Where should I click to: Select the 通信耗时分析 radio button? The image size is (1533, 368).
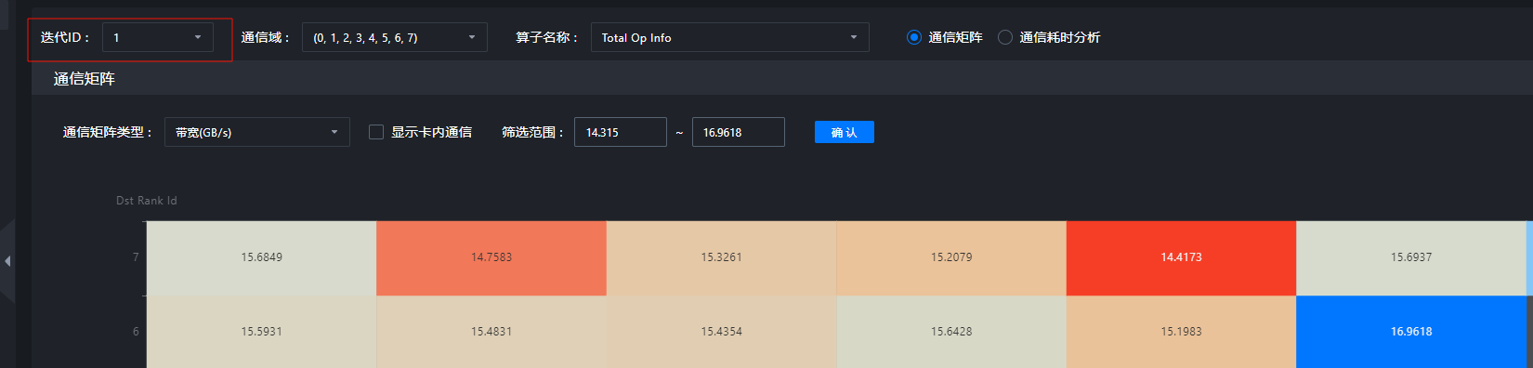pos(1004,37)
